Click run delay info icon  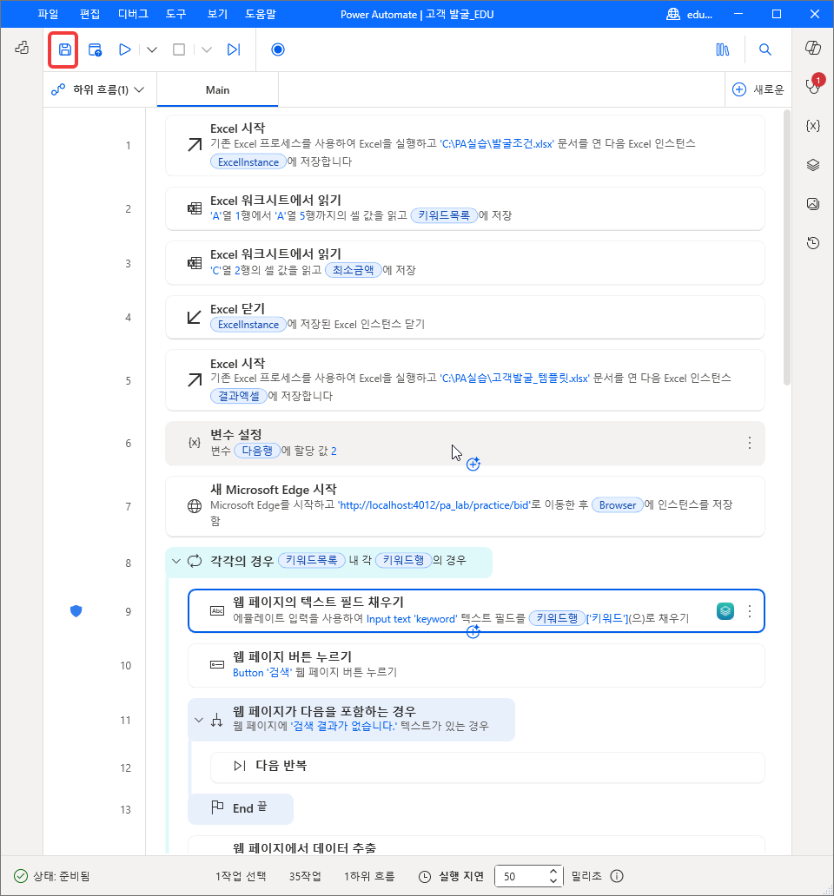pyautogui.click(x=617, y=876)
